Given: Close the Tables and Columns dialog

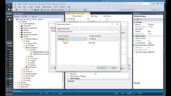Looking at the screenshot, I should [117, 24].
